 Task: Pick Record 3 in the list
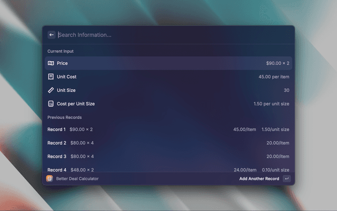point(57,156)
